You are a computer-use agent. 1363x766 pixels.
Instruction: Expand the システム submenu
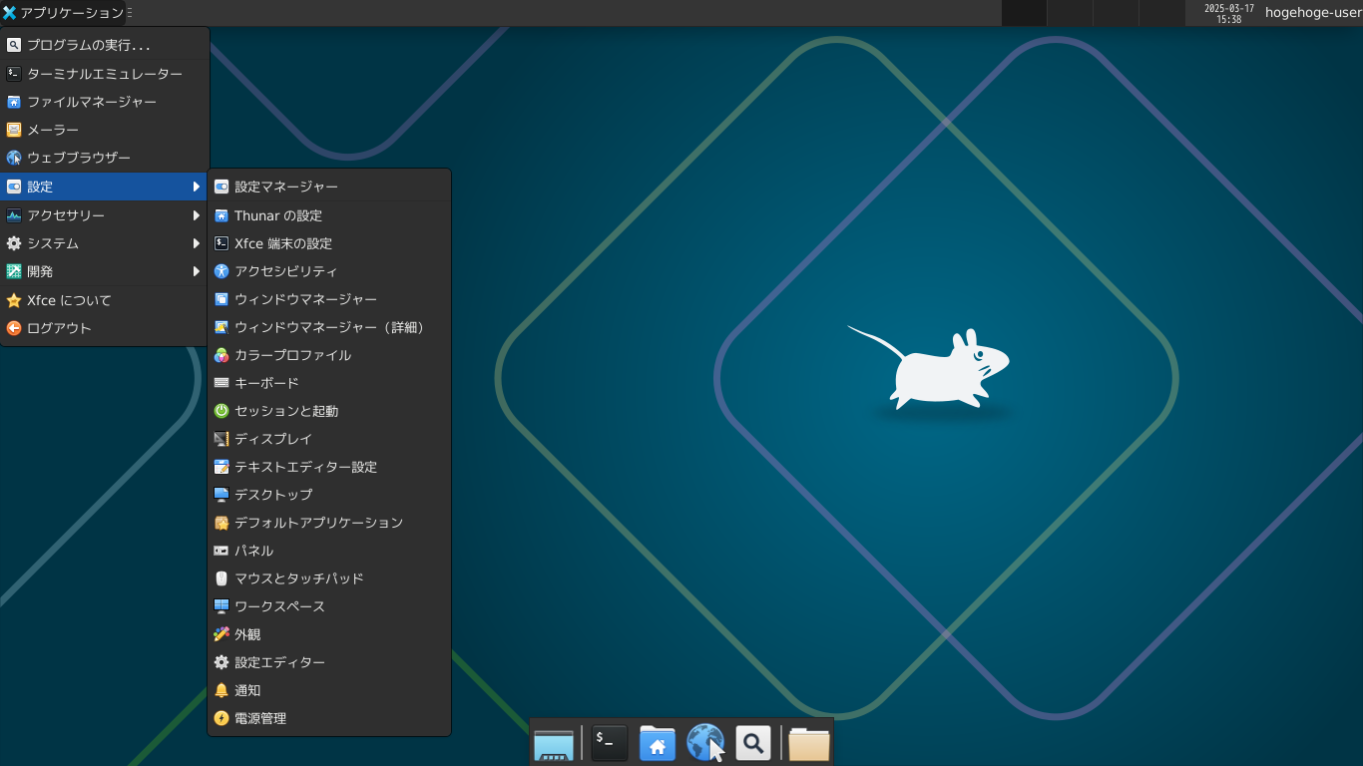(x=105, y=243)
